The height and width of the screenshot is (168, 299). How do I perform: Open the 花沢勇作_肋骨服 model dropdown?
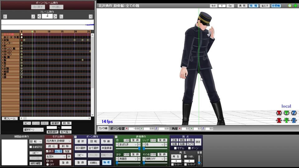58,141
